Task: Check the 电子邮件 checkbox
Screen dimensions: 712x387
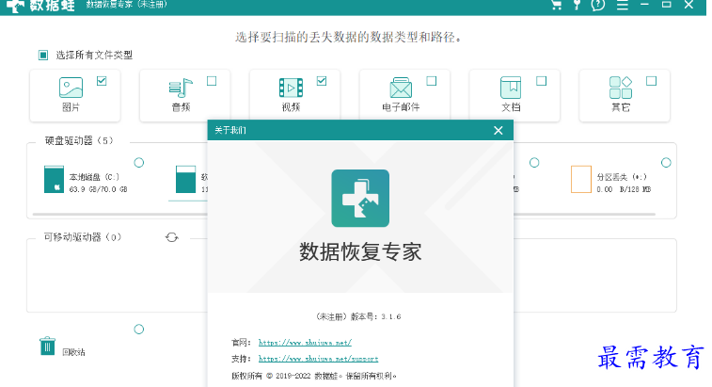Action: click(432, 81)
